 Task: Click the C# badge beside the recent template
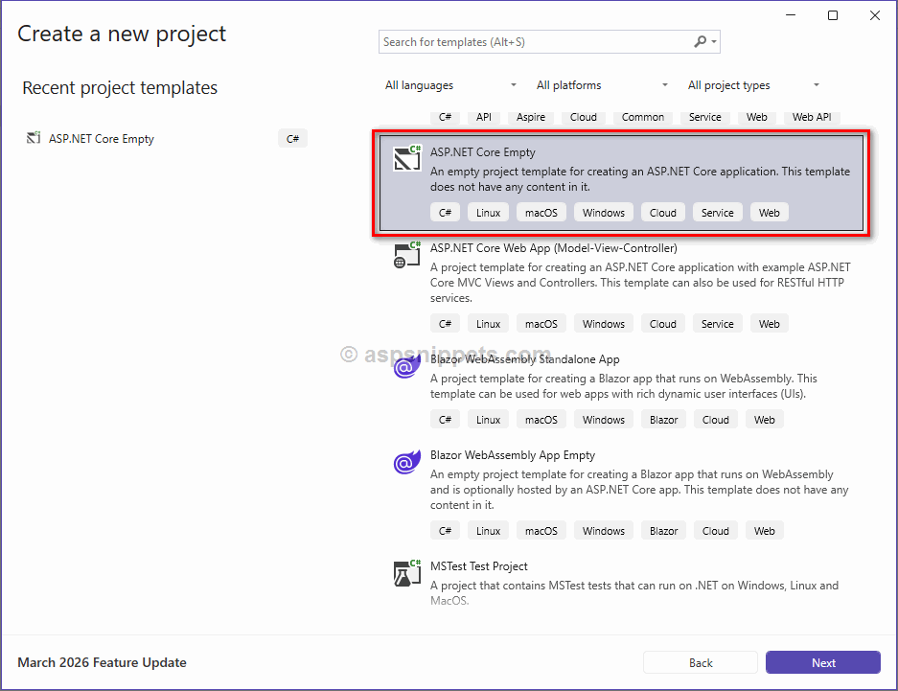tap(292, 138)
